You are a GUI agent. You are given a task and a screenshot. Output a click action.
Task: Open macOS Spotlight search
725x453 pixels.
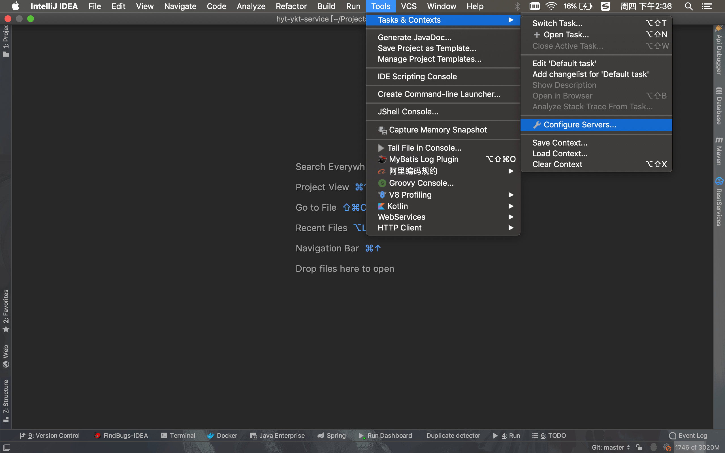tap(688, 6)
